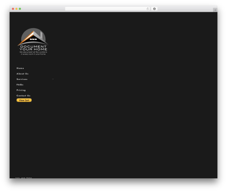Screen dimensions: 227x192
Task: Expand the Services submenu chevron
Action: [53, 79]
